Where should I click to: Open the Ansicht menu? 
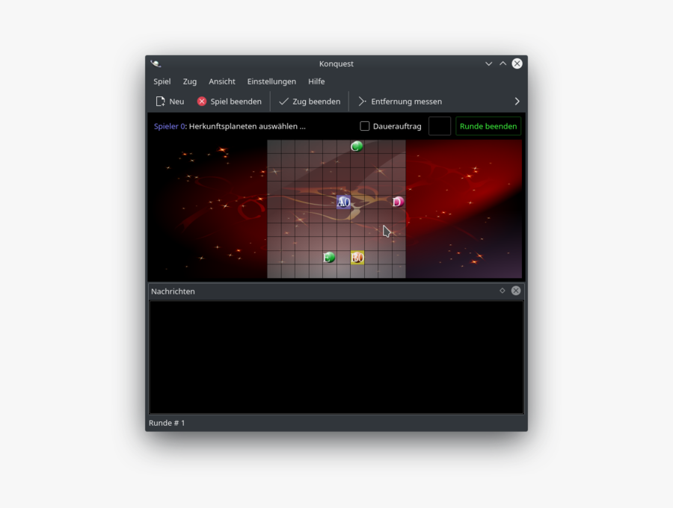(222, 81)
